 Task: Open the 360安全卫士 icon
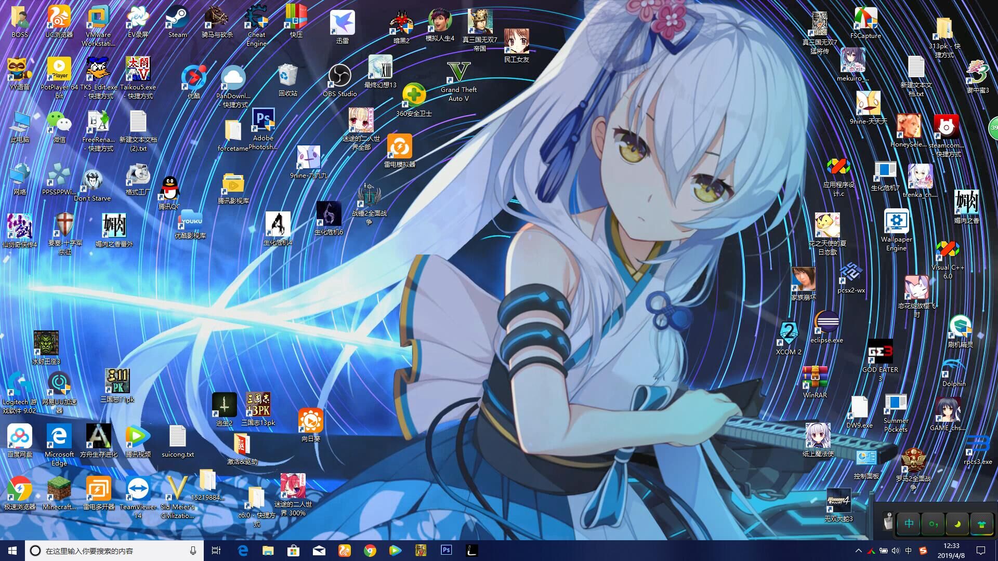point(414,100)
